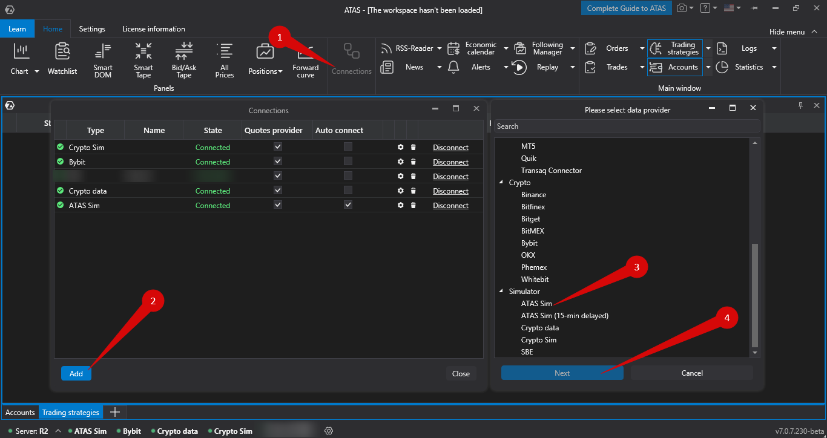
Task: Toggle Quotes provider for Bybit
Action: 278,161
